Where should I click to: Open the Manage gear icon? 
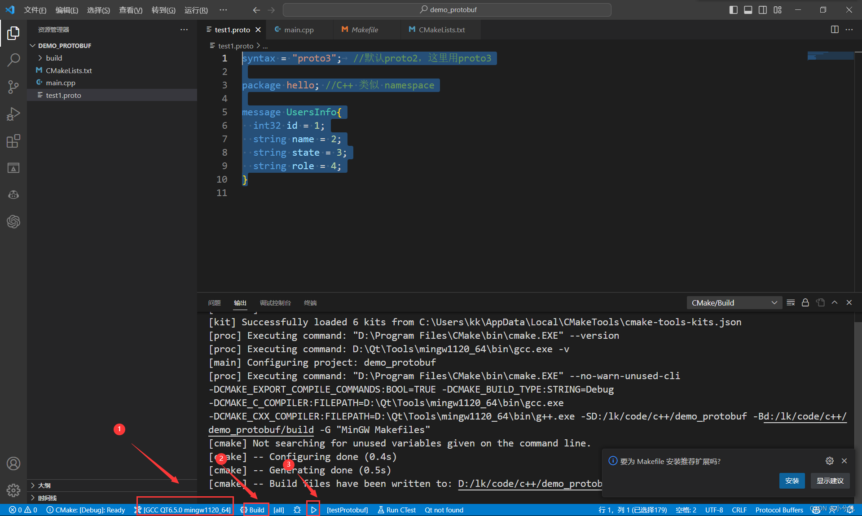pyautogui.click(x=13, y=490)
